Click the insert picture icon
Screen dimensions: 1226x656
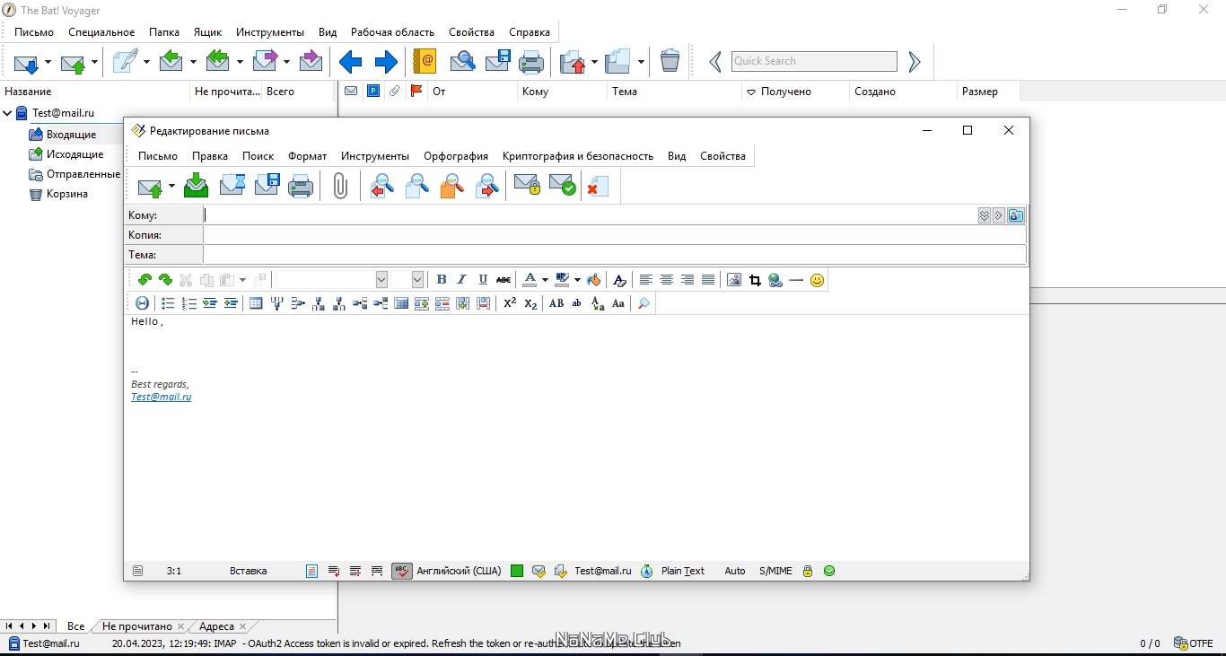[x=734, y=280]
